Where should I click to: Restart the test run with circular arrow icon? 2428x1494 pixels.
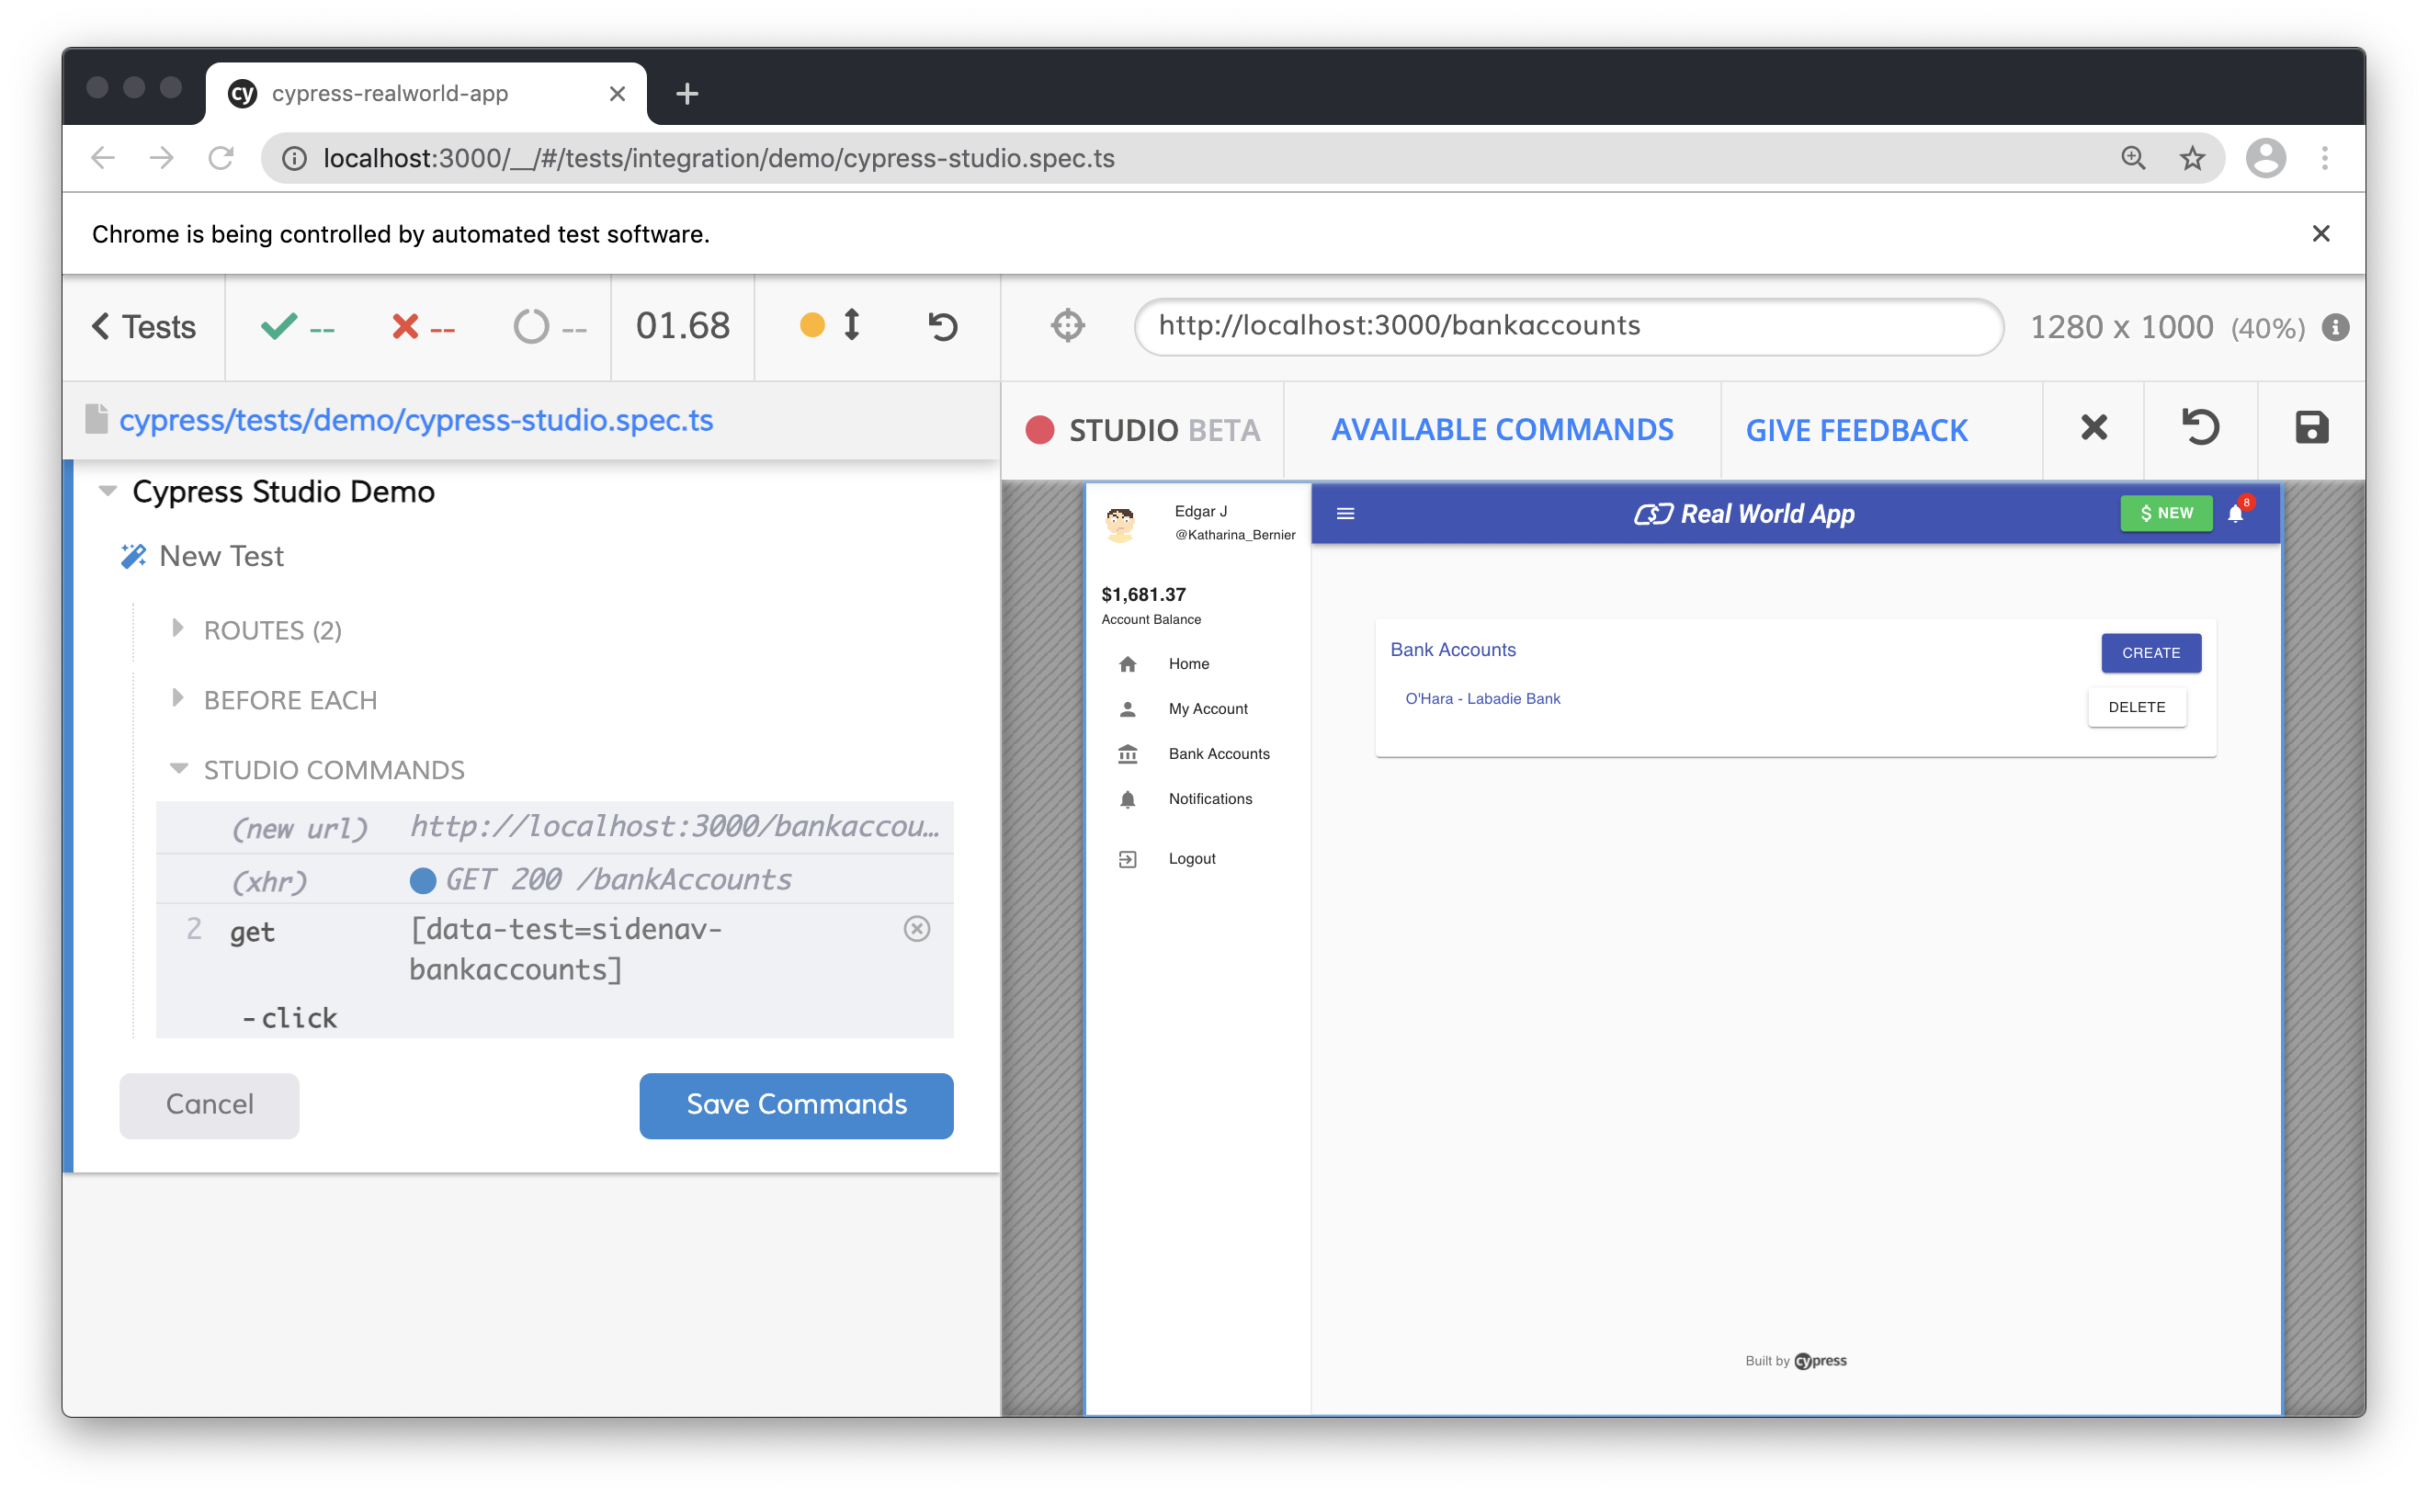pyautogui.click(x=940, y=326)
